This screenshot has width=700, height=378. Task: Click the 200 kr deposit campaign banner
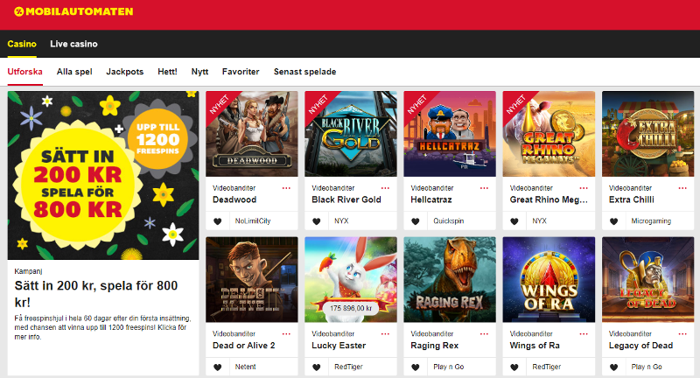pos(103,175)
